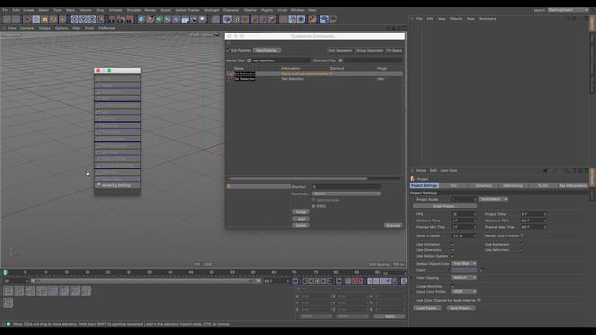
Task: Open the Restrict to dropdown
Action: 345,194
